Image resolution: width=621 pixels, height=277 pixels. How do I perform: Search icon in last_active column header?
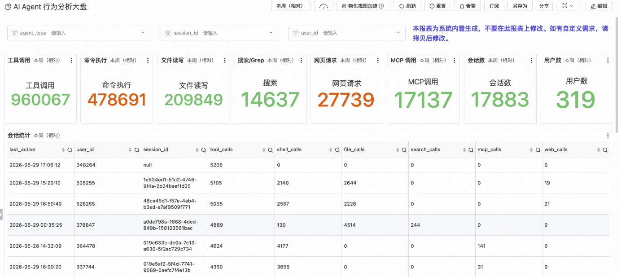pos(70,150)
